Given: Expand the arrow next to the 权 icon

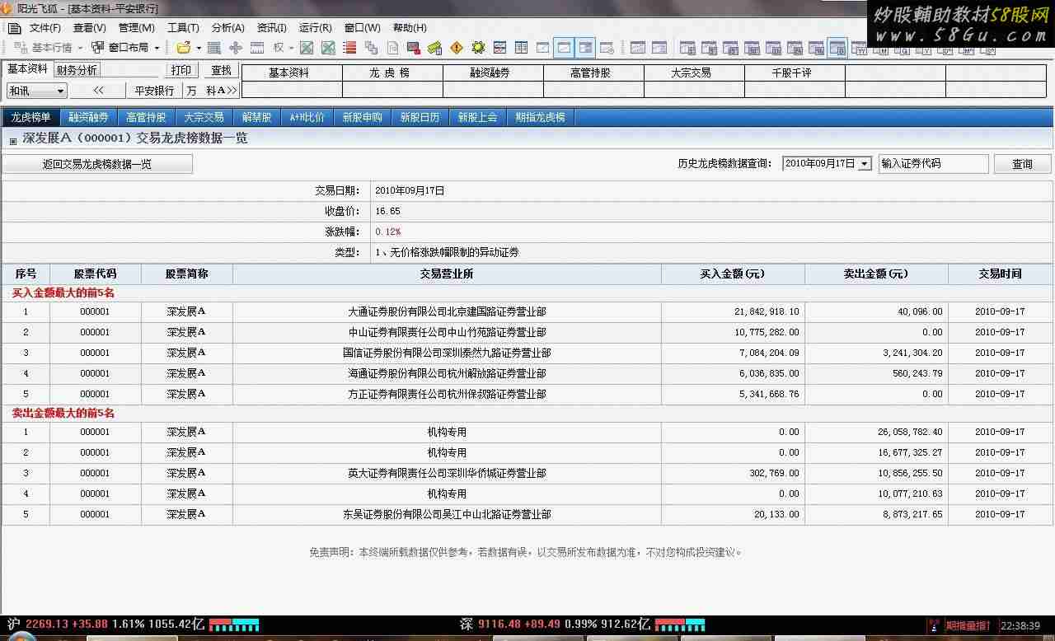Looking at the screenshot, I should [x=291, y=48].
